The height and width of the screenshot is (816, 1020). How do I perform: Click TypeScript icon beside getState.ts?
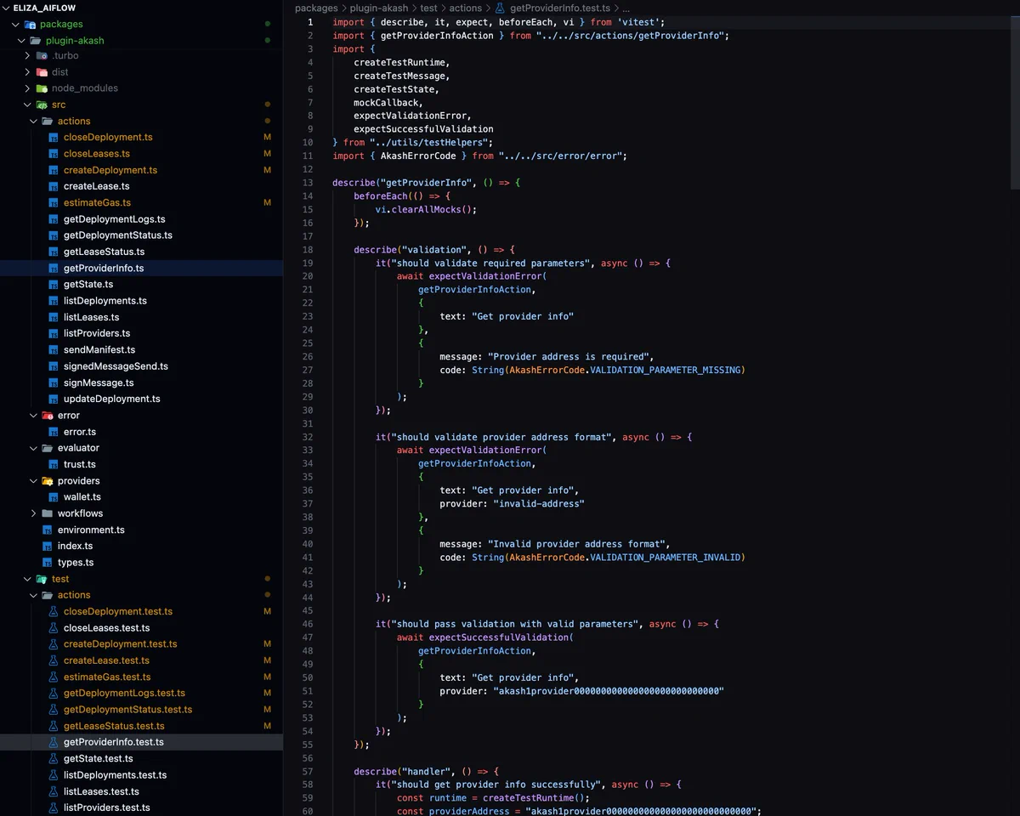(54, 285)
